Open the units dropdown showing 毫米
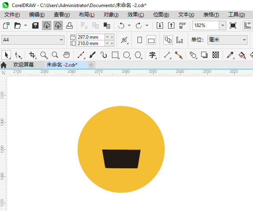This screenshot has width=253, height=211. (x=227, y=40)
